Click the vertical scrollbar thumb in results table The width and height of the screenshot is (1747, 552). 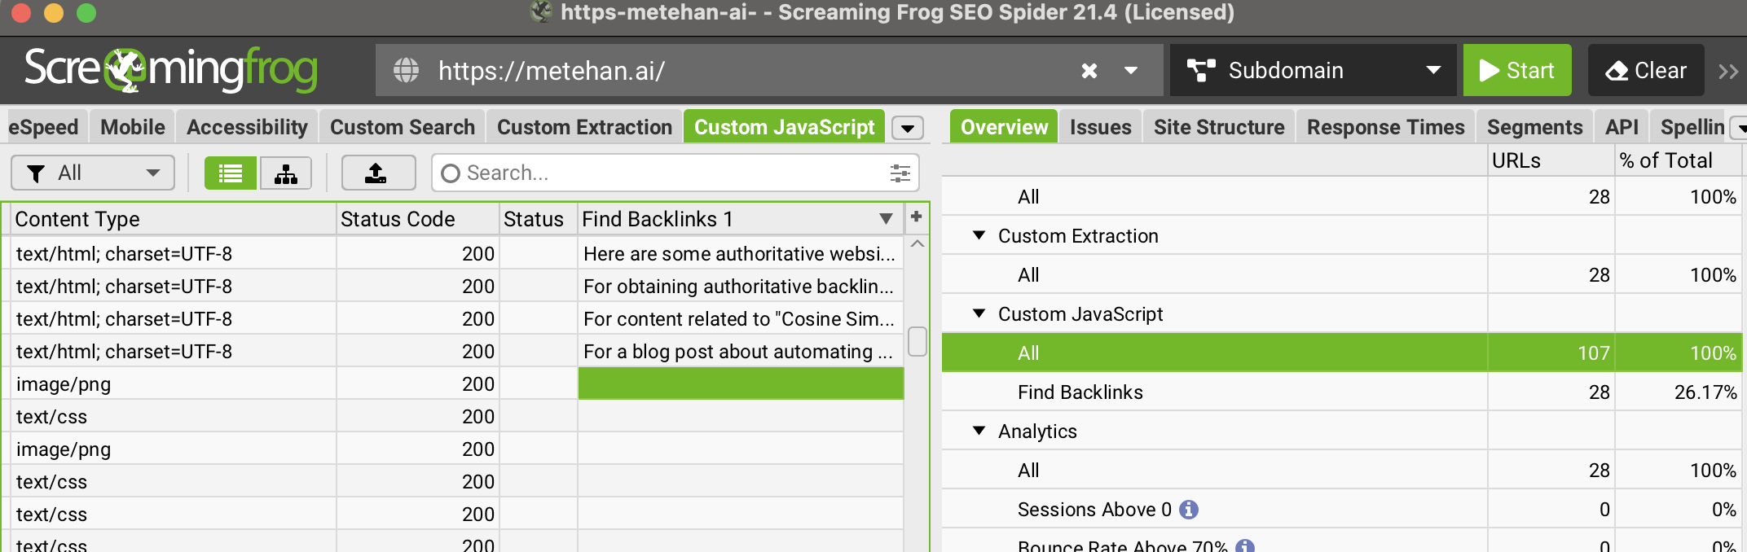point(917,341)
